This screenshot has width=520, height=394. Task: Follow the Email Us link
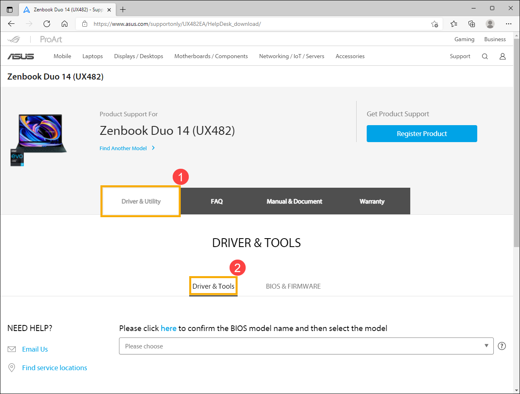point(35,349)
